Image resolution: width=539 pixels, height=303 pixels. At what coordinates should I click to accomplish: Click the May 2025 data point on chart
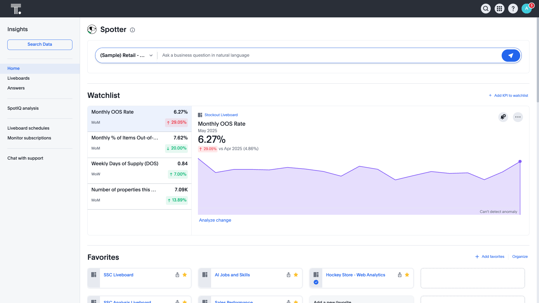[x=520, y=162]
